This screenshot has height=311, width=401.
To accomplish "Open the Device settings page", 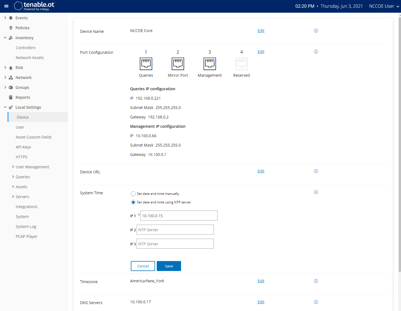I will click(38, 117).
